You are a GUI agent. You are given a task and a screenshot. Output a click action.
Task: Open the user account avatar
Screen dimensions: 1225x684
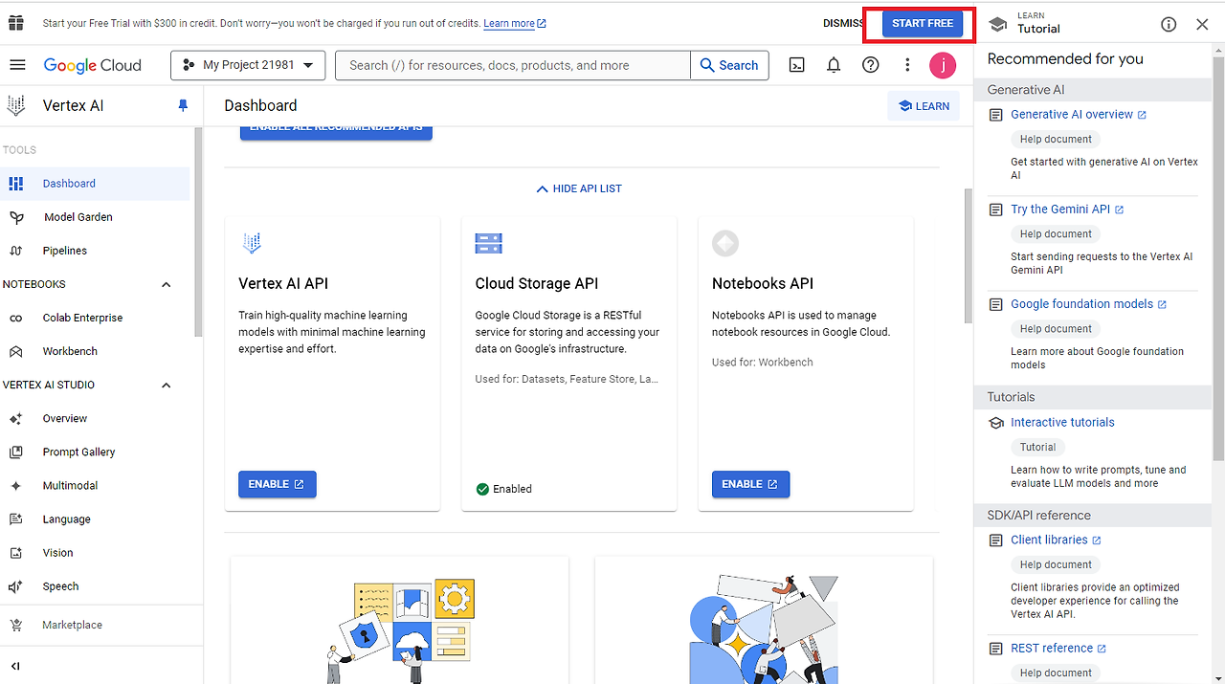[x=943, y=65]
